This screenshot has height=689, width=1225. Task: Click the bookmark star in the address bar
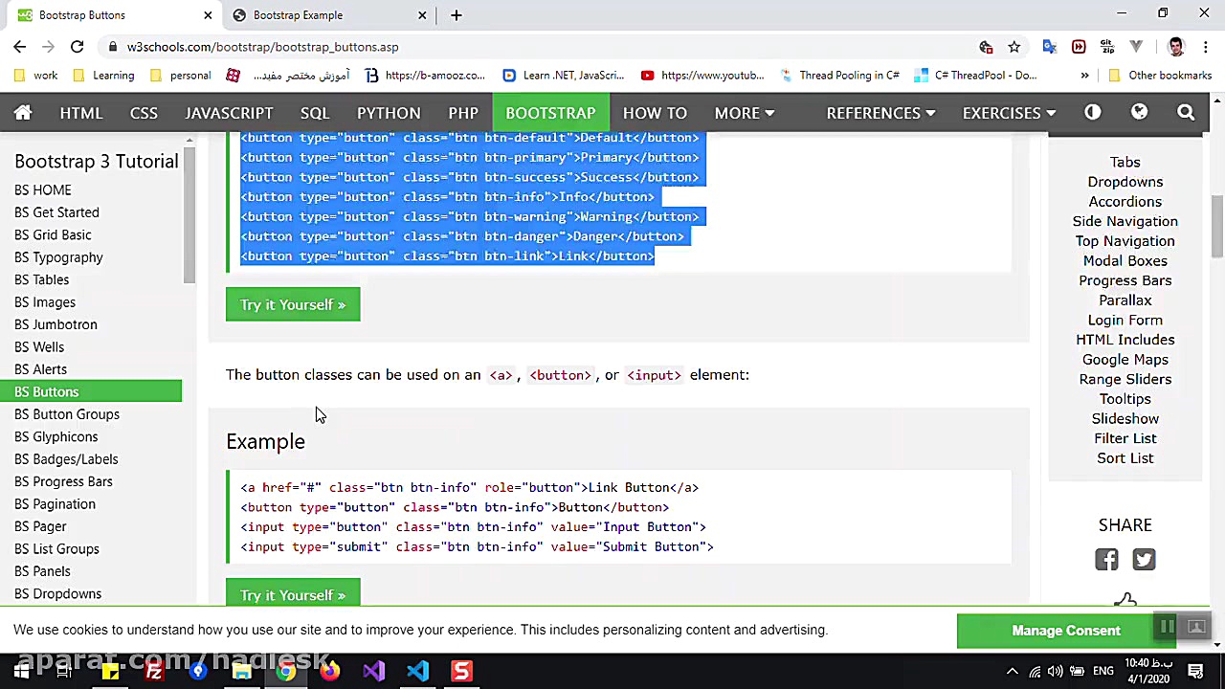pyautogui.click(x=1014, y=46)
